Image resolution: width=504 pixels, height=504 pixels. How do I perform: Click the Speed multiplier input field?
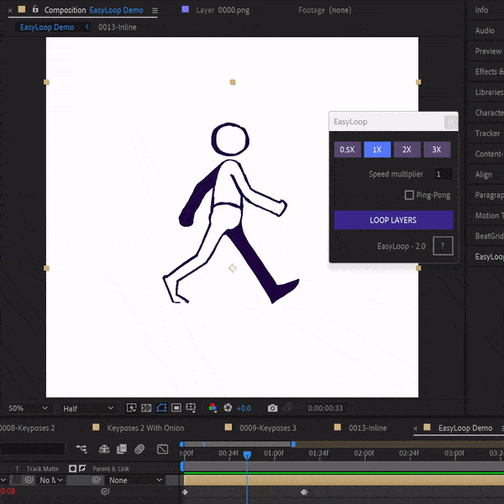tap(444, 174)
